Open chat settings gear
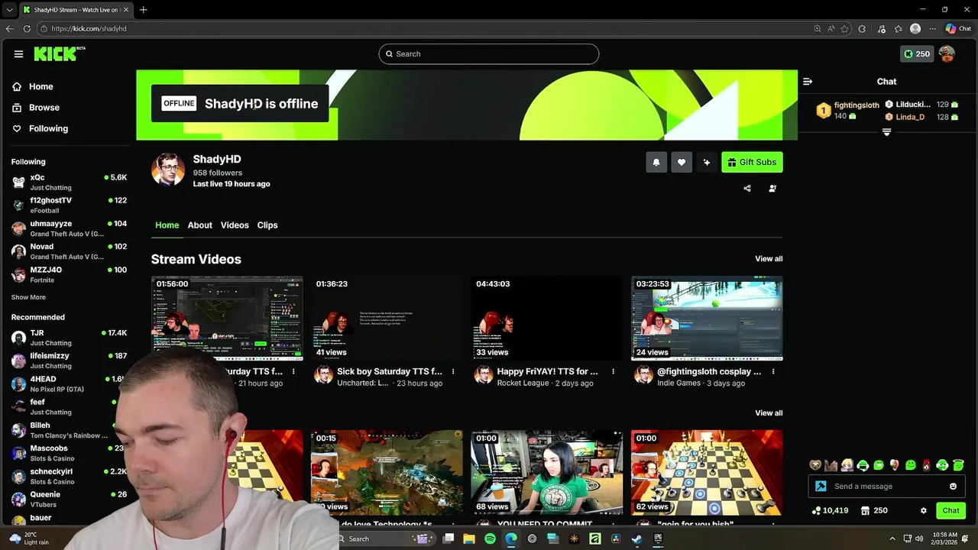This screenshot has height=550, width=978. (x=923, y=510)
